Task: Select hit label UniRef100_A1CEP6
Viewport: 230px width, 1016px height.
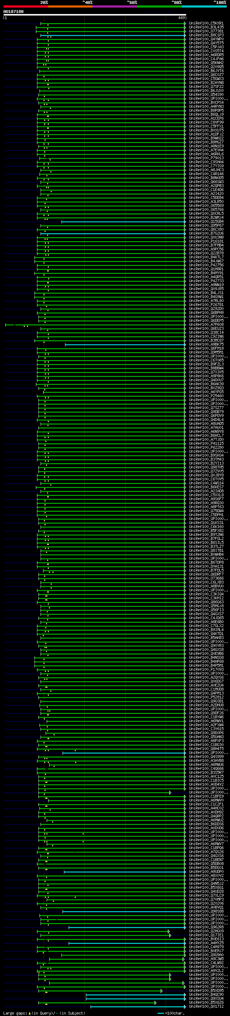Action: point(206,118)
